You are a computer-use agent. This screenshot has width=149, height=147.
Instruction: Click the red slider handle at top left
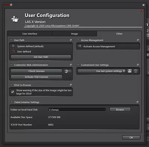(x=11, y=5)
